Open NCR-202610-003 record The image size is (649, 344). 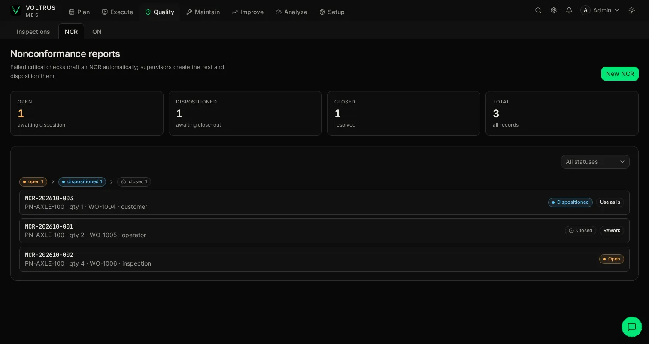pos(324,202)
